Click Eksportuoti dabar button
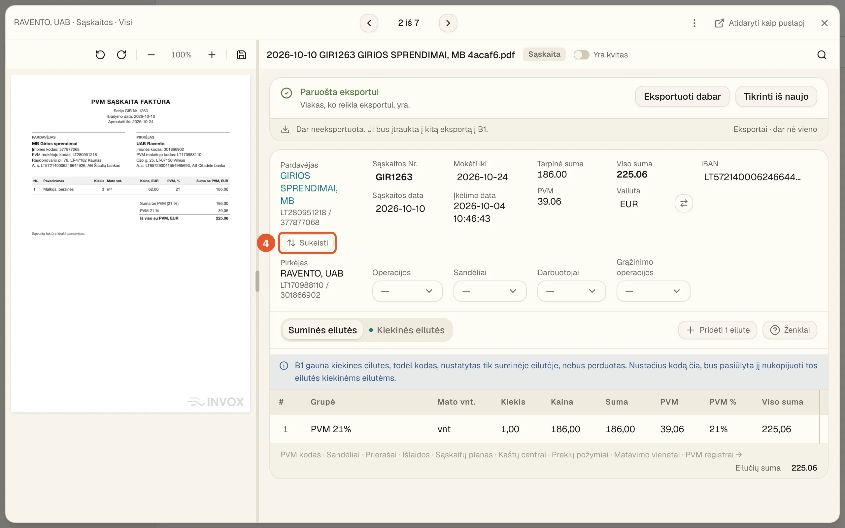This screenshot has width=845, height=528. click(x=682, y=96)
